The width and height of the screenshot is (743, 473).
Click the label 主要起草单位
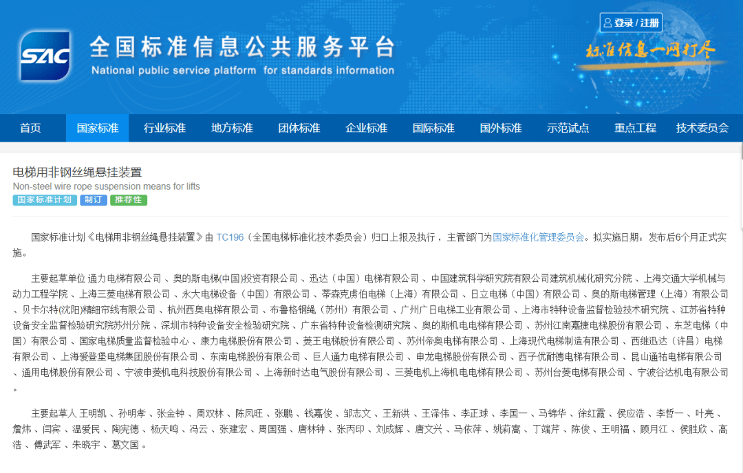pyautogui.click(x=58, y=278)
